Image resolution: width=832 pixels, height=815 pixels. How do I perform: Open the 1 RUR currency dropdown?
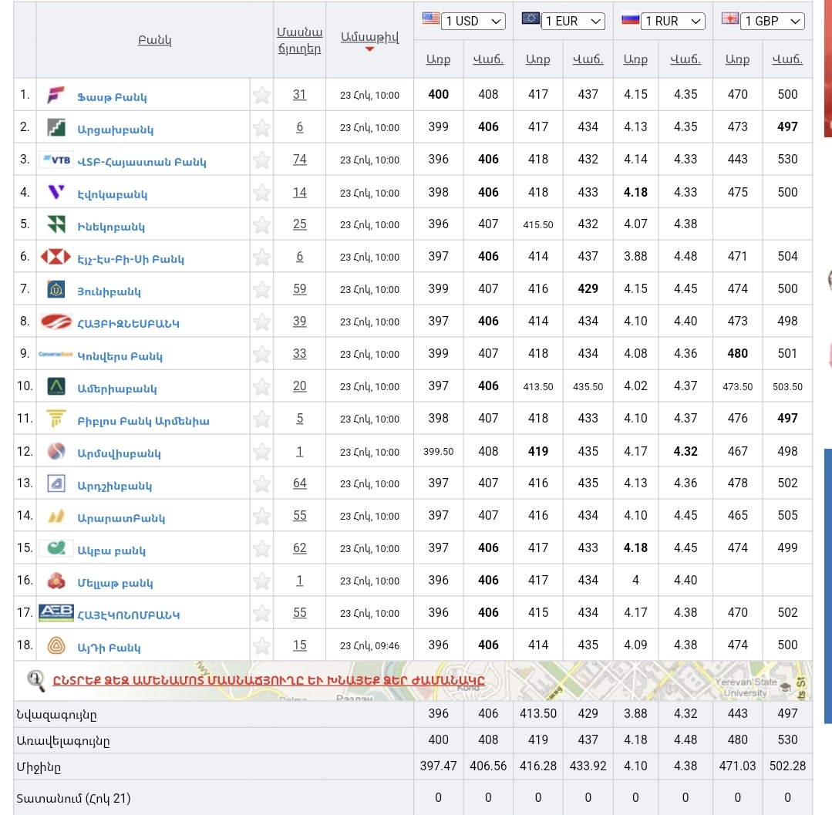tap(672, 22)
